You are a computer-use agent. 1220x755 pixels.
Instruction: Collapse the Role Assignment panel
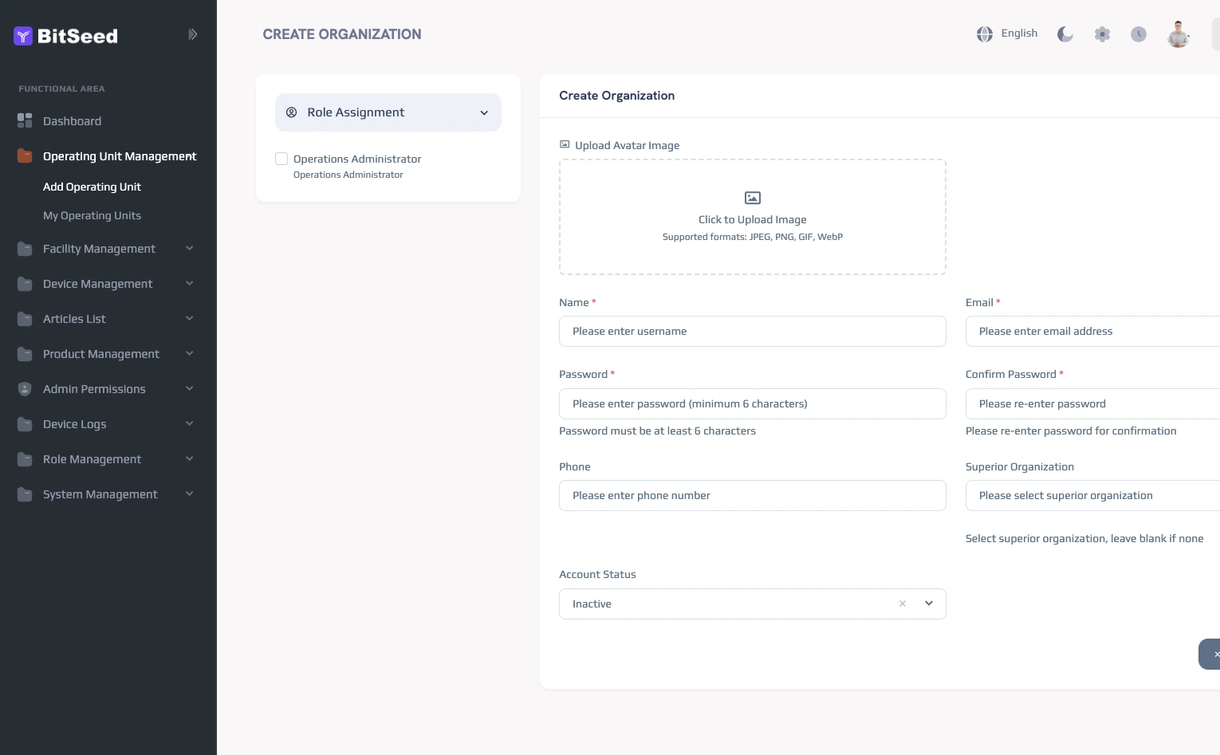click(484, 113)
